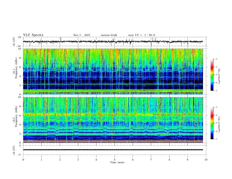232x179 pixels.
Task: Click the 'VLF Spectra' title text
Action: point(33,35)
